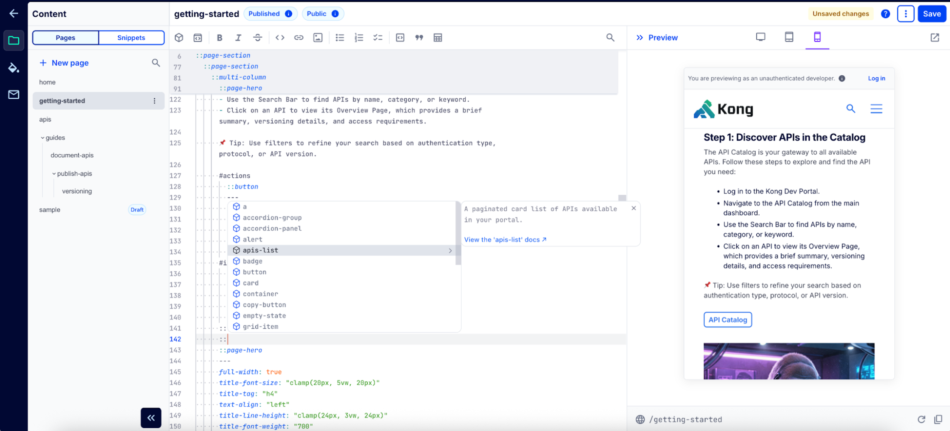Collapse the guides folder in the page tree
Image resolution: width=950 pixels, height=431 pixels.
(x=42, y=138)
